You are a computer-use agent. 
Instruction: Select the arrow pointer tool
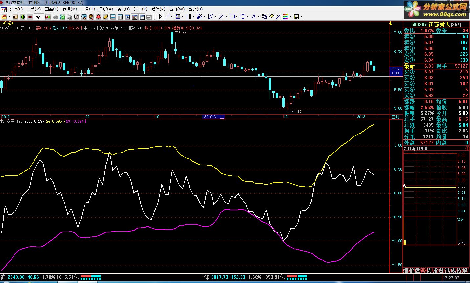coord(161,17)
